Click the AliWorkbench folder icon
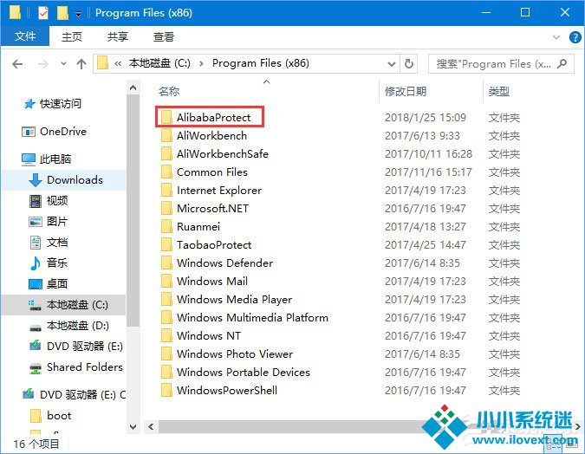 tap(166, 135)
